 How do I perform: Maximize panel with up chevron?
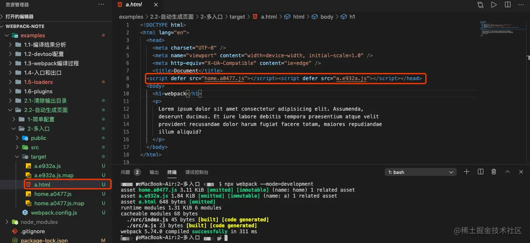click(x=507, y=172)
